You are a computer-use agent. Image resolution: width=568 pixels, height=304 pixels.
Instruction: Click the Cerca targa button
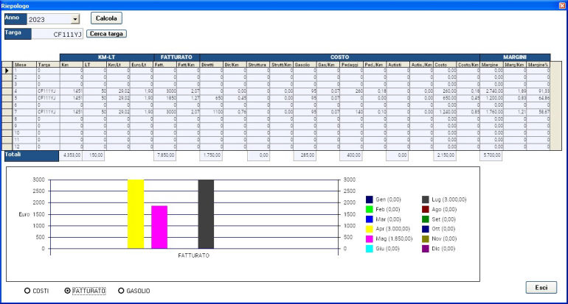[106, 34]
